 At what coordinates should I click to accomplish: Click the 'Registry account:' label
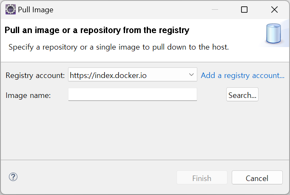35,76
